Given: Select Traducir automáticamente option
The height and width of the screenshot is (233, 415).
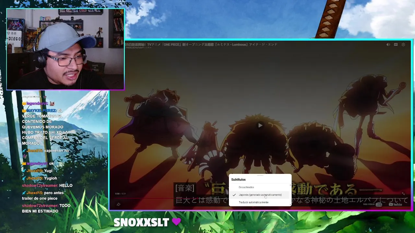Looking at the screenshot, I should click(260, 202).
